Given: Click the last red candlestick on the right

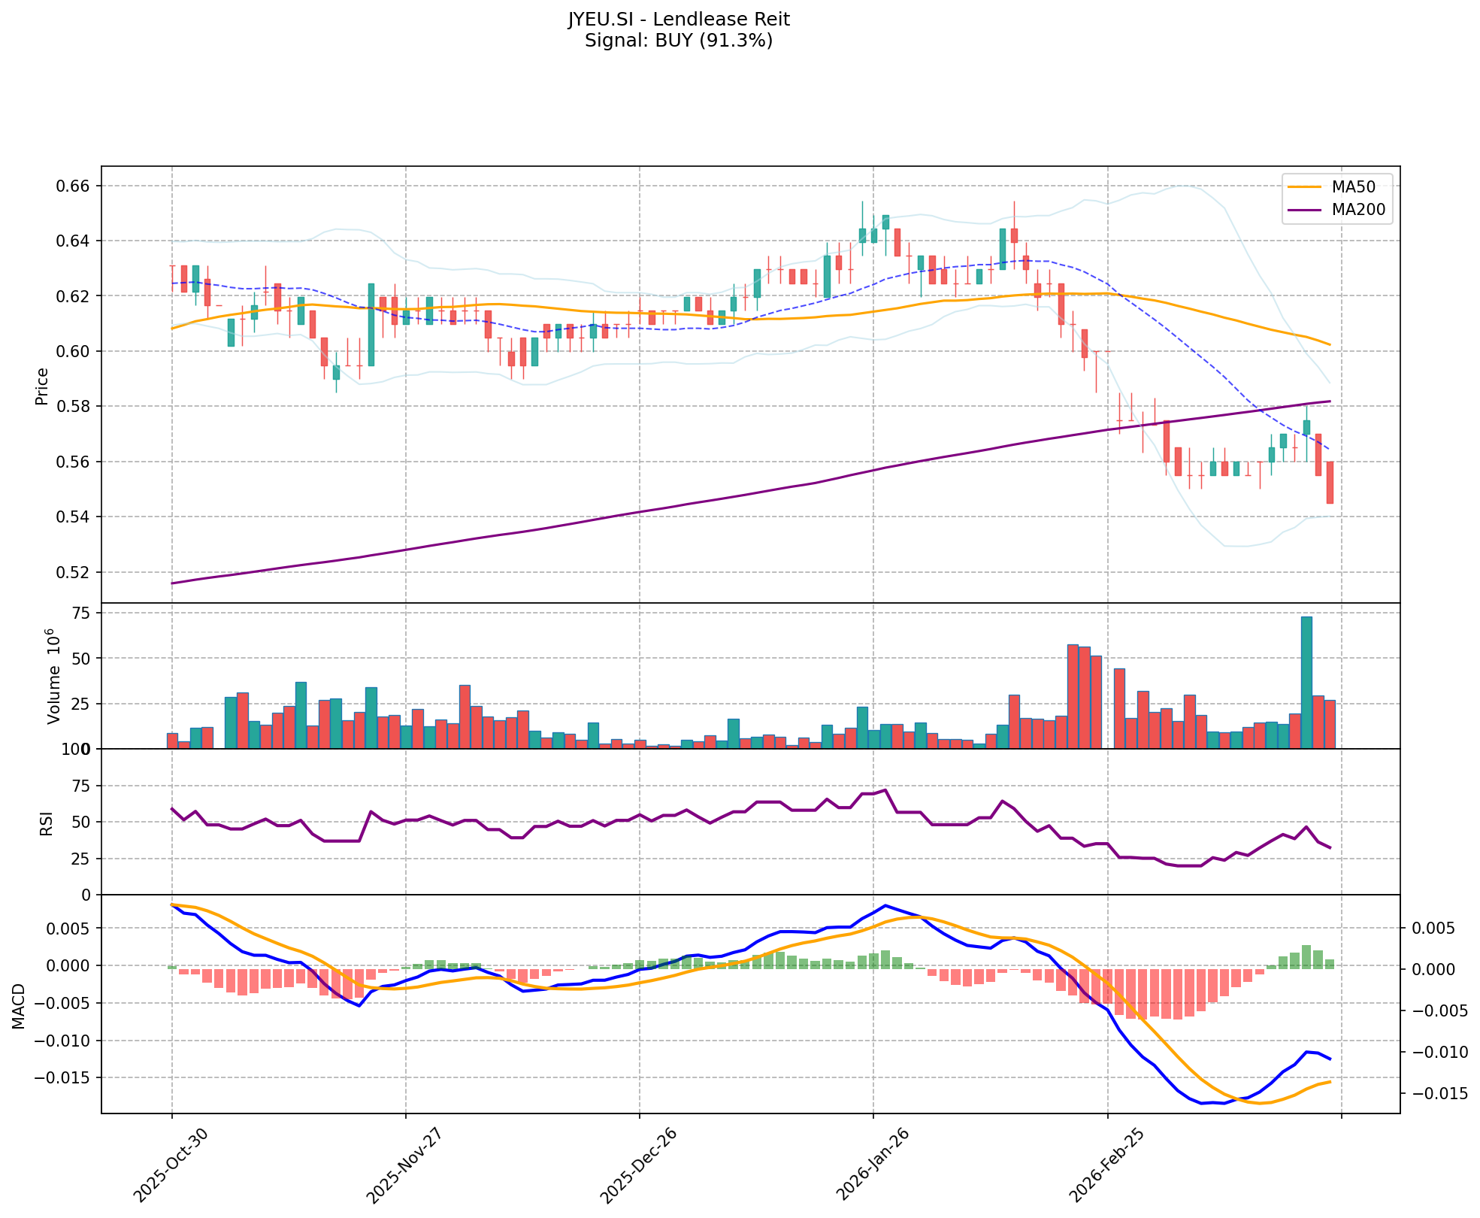Looking at the screenshot, I should tap(1330, 482).
